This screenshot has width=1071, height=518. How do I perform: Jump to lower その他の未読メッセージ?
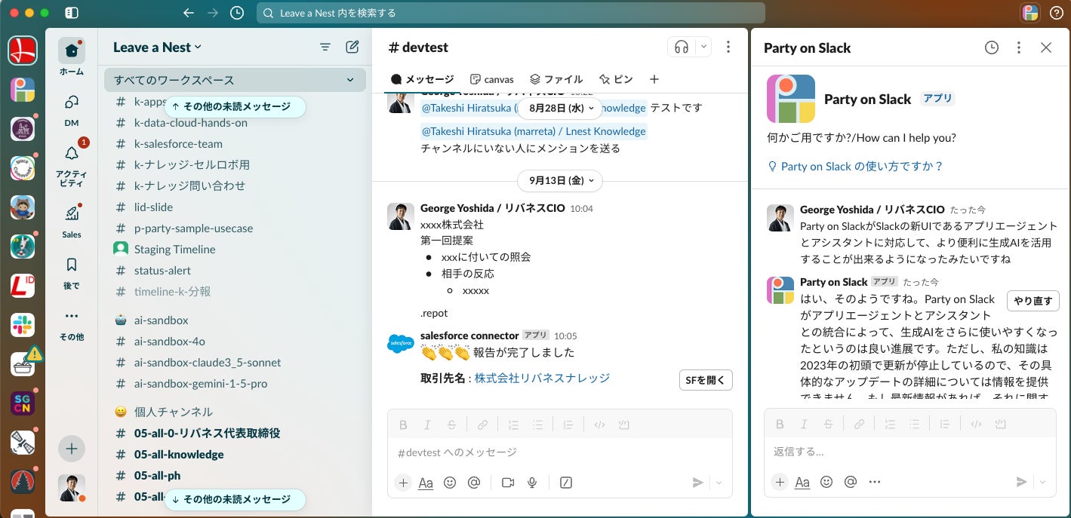point(235,499)
